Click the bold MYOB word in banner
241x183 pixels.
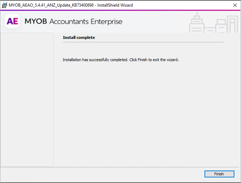coord(35,22)
